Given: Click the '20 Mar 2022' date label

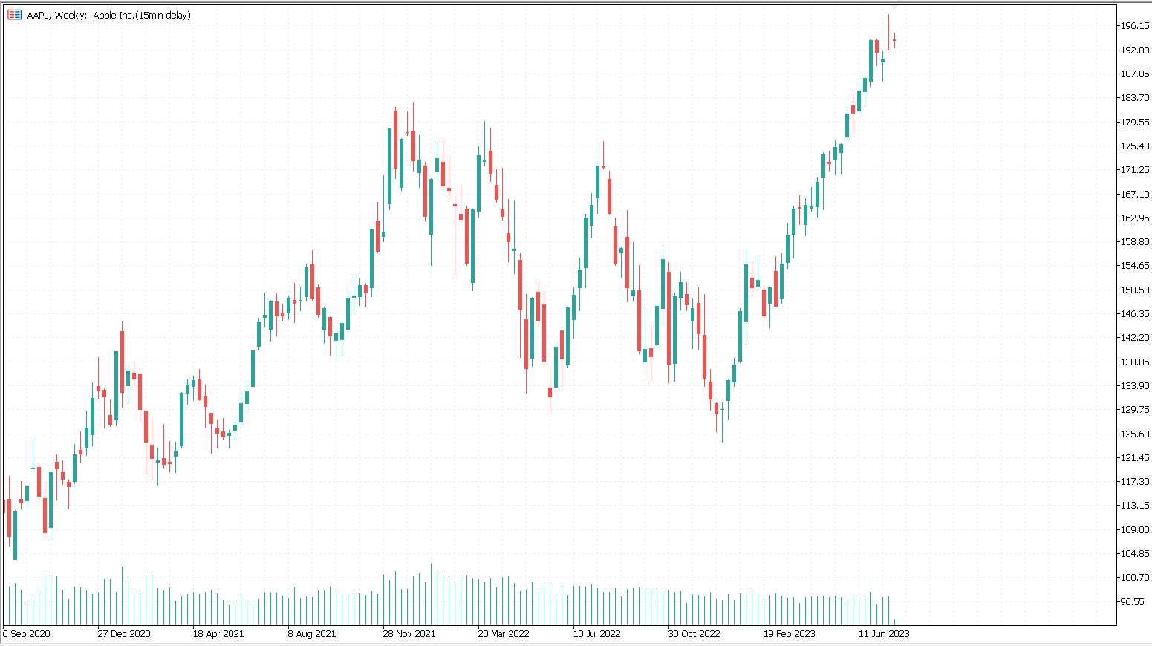Looking at the screenshot, I should (x=504, y=634).
